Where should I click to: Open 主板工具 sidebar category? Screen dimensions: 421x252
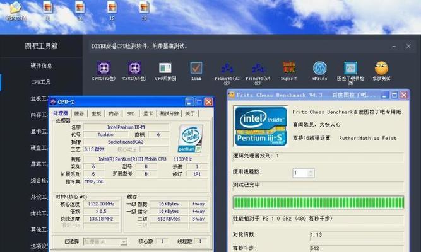(x=39, y=98)
